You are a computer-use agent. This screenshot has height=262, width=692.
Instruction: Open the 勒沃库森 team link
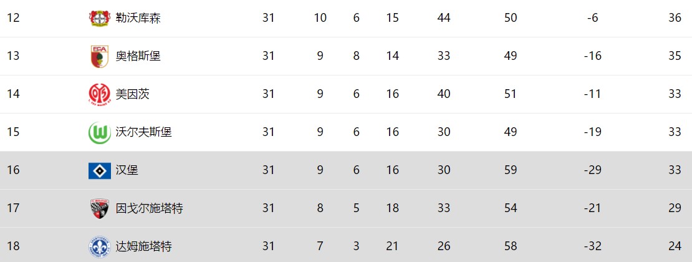[x=138, y=18]
